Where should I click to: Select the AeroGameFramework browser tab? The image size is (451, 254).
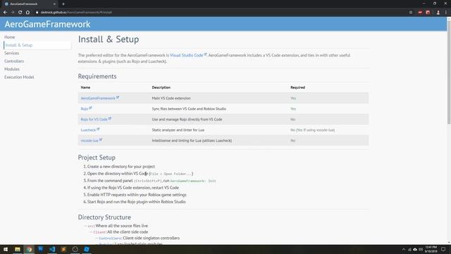pos(29,4)
